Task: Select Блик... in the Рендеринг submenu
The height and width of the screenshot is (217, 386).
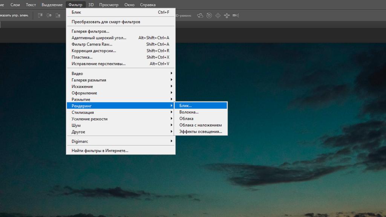Action: tap(201, 105)
